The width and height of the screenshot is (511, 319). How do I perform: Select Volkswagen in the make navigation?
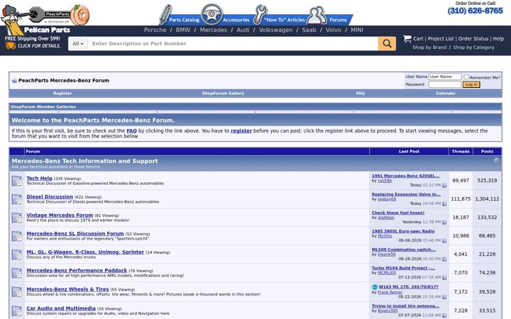click(275, 30)
